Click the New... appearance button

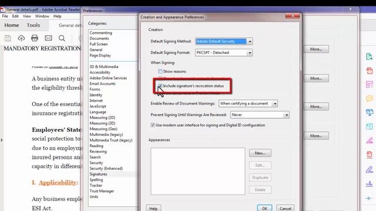260,153
